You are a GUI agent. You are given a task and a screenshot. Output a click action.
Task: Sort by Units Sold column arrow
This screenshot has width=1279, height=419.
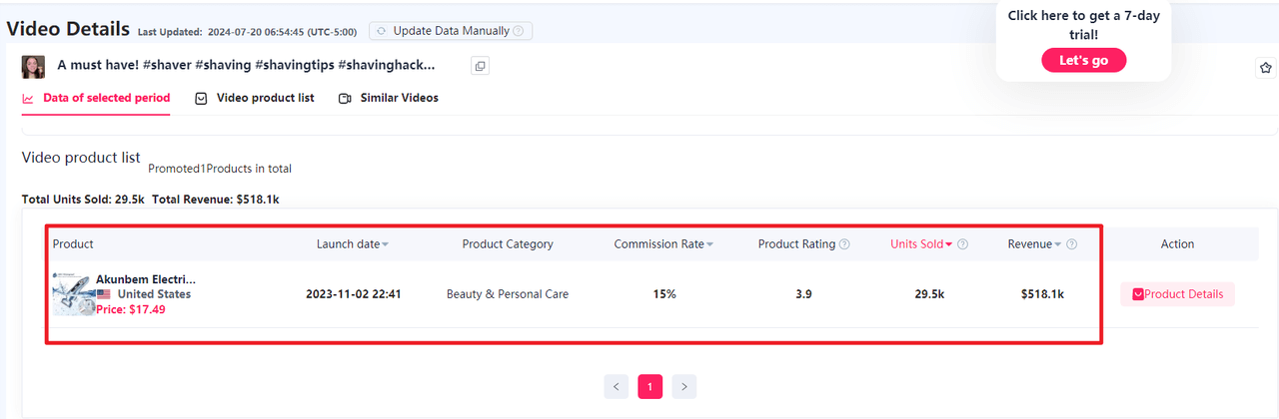click(948, 245)
